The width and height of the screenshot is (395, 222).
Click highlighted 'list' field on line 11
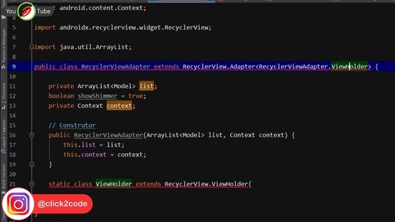coord(146,86)
